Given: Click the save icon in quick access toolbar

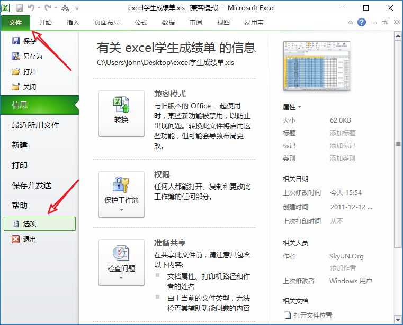Looking at the screenshot, I should point(20,8).
